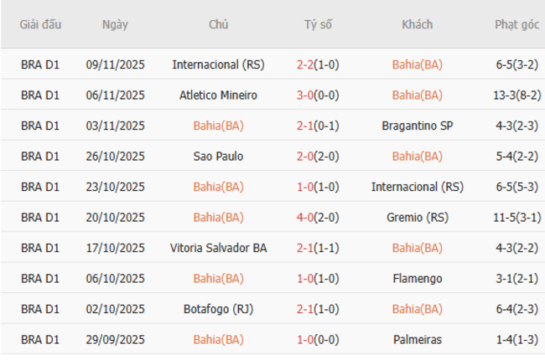
Task: Select the 11-5(3-1) corner stats cell
Action: tap(516, 218)
